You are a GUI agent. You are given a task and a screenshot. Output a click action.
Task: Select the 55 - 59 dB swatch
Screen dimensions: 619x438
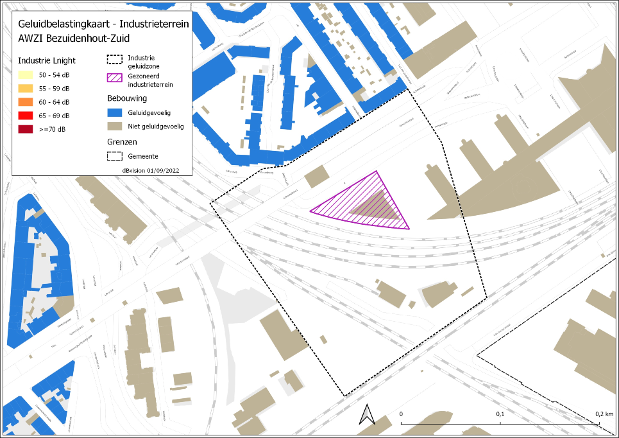click(x=25, y=89)
